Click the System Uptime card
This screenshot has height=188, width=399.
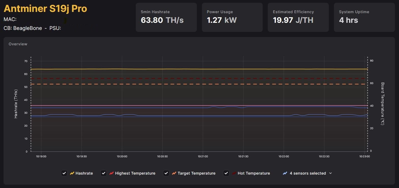[364, 17]
